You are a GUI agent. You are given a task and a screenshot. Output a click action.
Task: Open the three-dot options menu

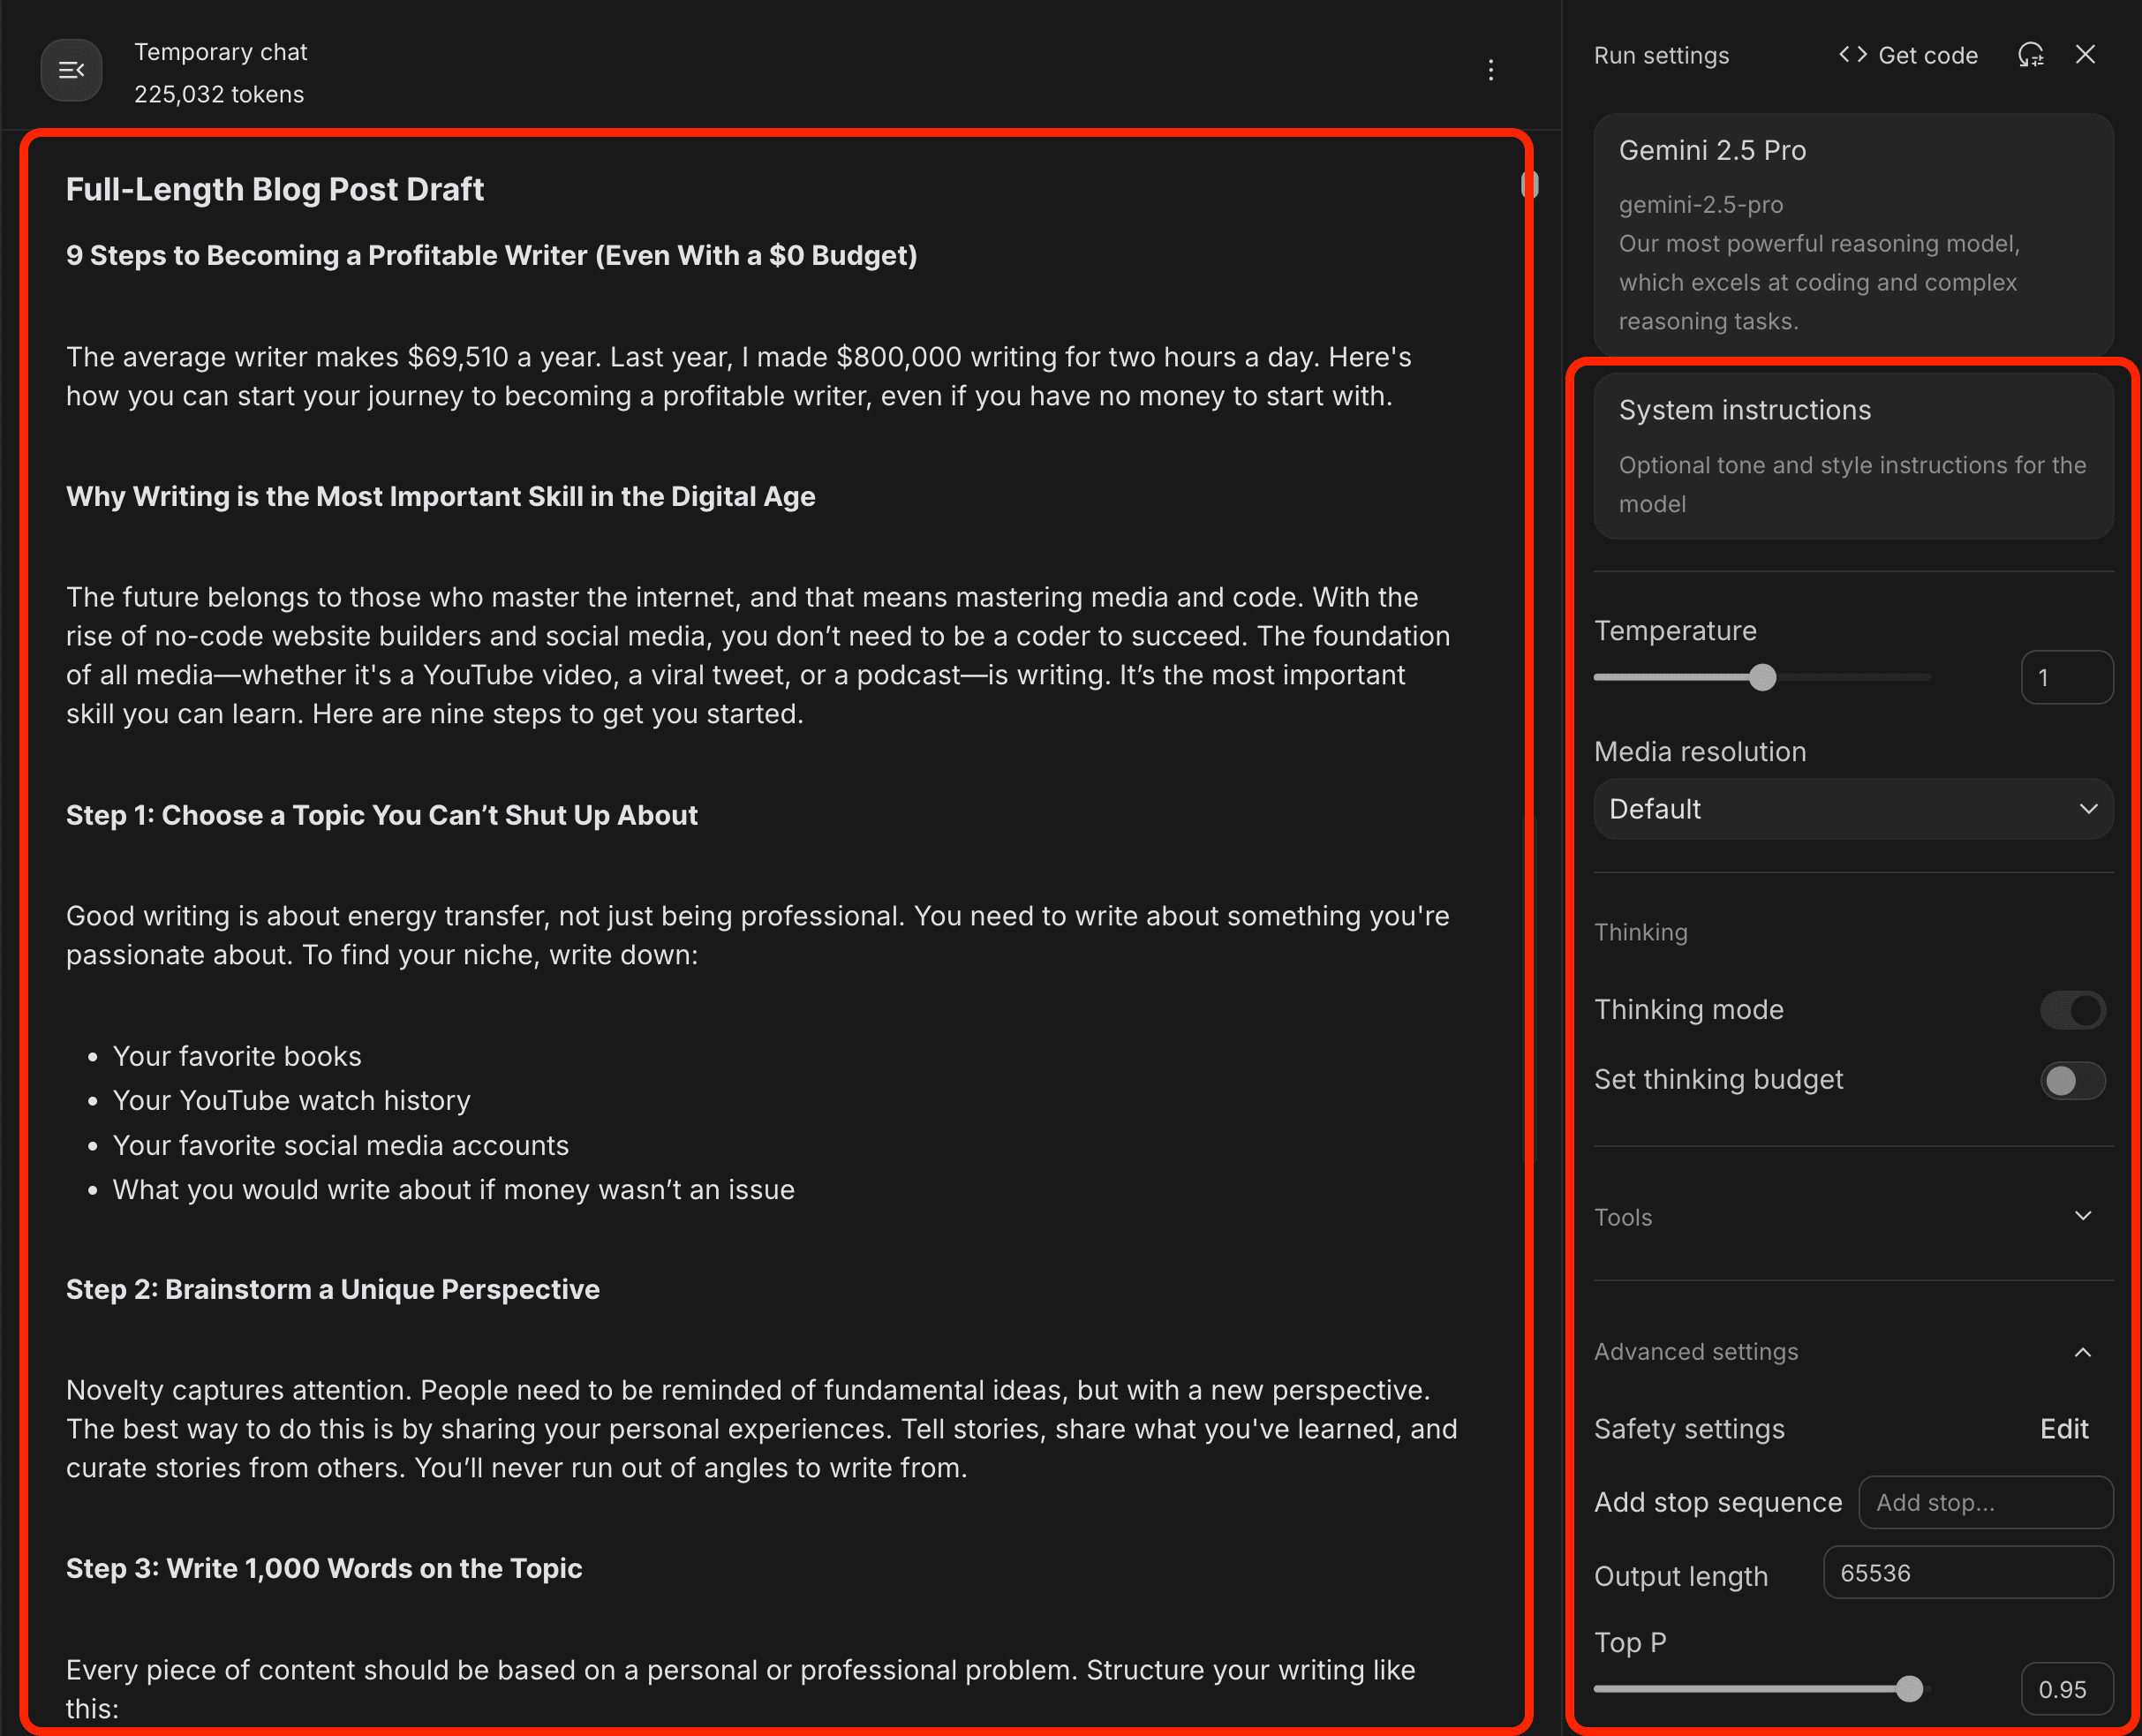pos(1490,70)
